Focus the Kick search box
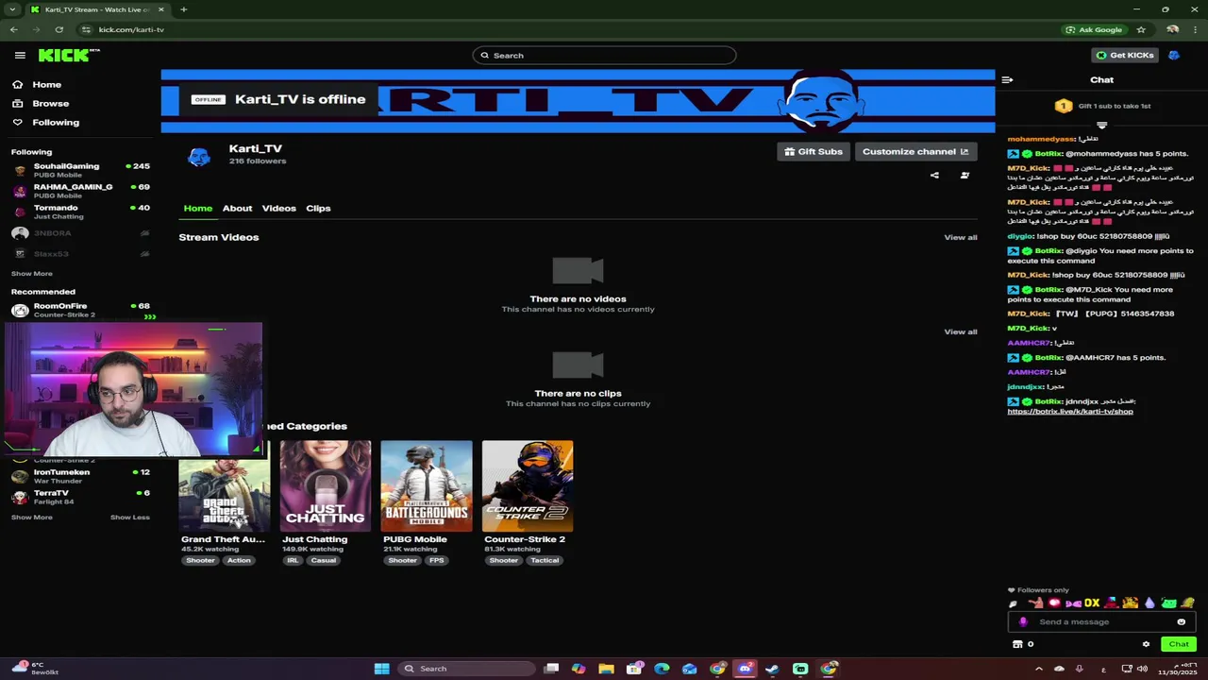This screenshot has height=680, width=1208. [x=604, y=56]
